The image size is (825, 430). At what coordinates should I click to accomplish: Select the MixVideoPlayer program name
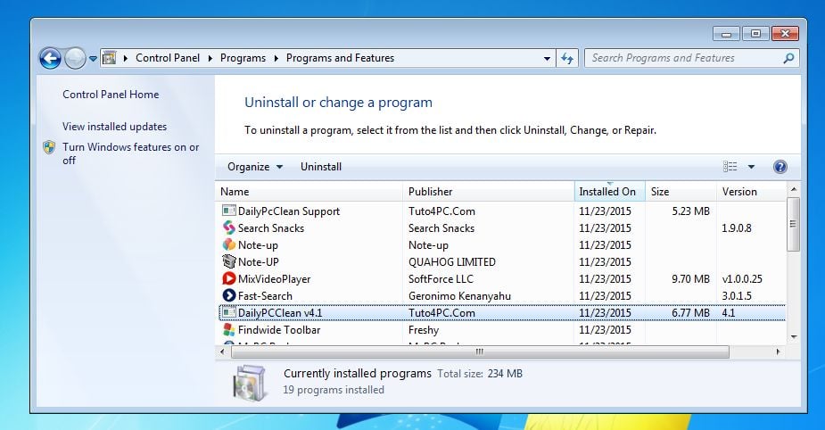tap(274, 279)
